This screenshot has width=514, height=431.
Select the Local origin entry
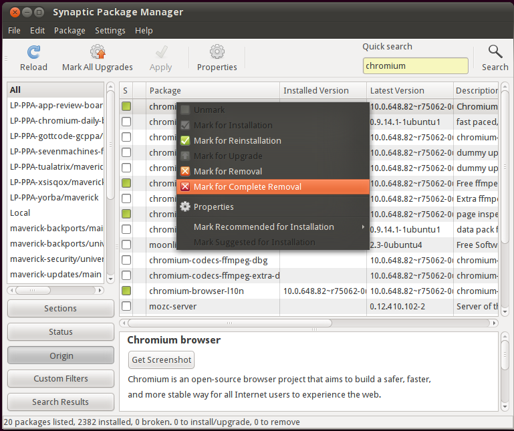point(55,213)
